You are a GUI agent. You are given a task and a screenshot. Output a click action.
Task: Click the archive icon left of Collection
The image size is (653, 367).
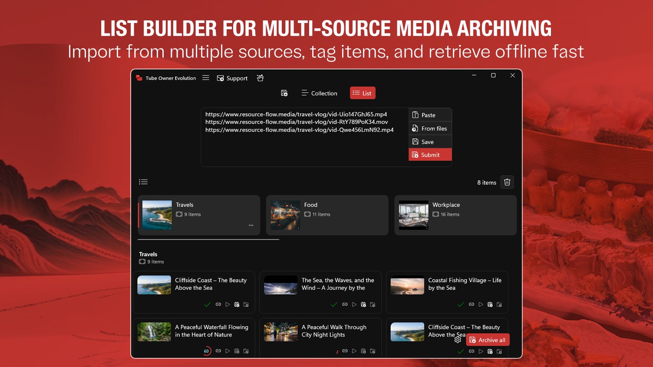pyautogui.click(x=284, y=93)
